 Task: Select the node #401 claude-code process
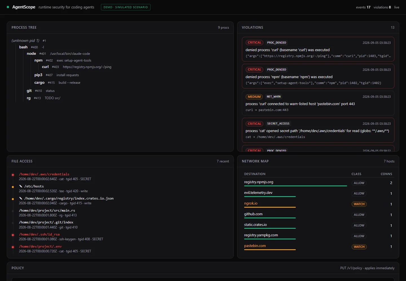pyautogui.click(x=58, y=53)
